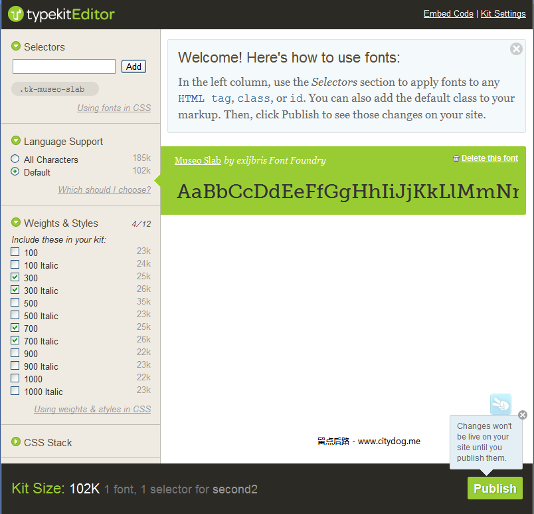
Task: Select the All Characters radio button
Action: point(15,159)
